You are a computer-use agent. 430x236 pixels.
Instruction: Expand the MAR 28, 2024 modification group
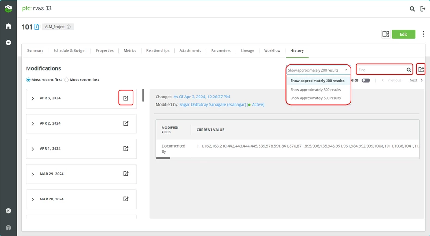(33, 199)
